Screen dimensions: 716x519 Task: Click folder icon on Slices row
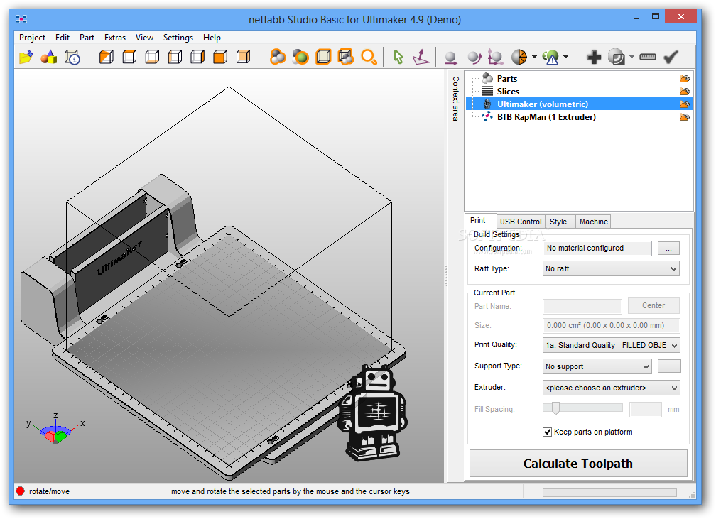tap(685, 92)
